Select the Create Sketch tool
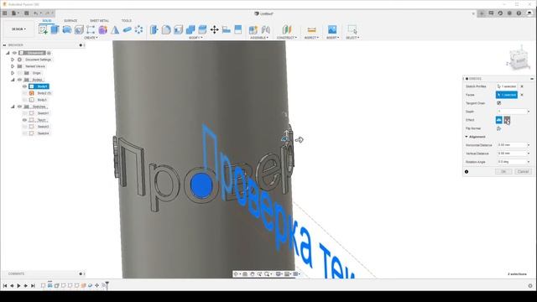 pyautogui.click(x=43, y=30)
